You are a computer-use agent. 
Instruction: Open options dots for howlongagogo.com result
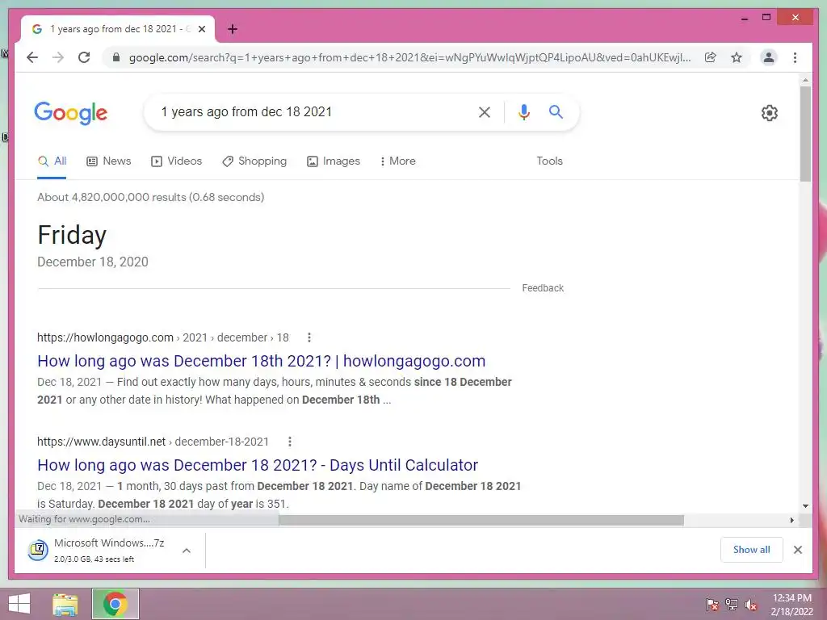(309, 337)
